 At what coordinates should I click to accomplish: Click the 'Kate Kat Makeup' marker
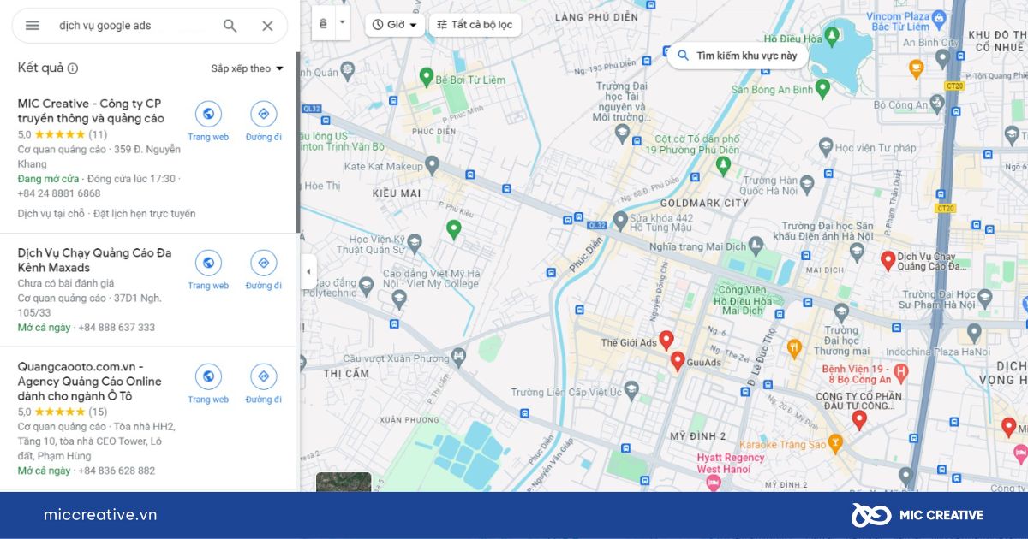(433, 163)
